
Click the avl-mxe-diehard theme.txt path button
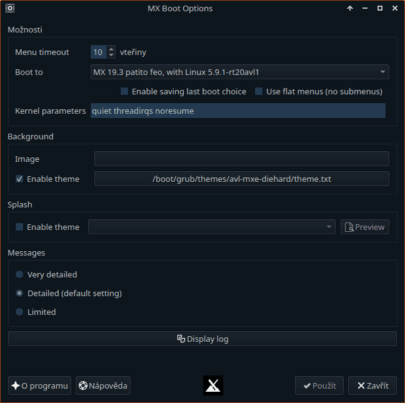point(241,179)
